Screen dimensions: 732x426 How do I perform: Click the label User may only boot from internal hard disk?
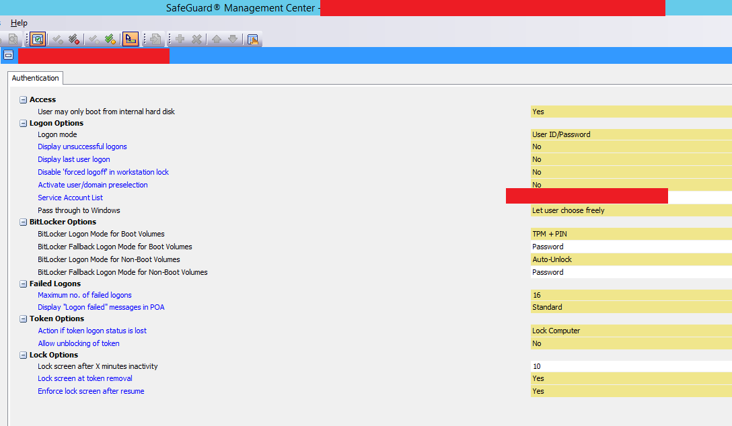tap(106, 112)
